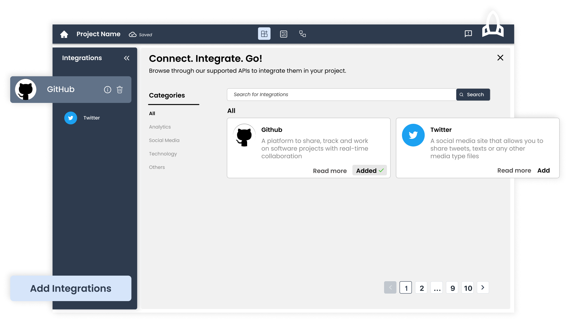Toggle the Added state on Github card

(370, 170)
